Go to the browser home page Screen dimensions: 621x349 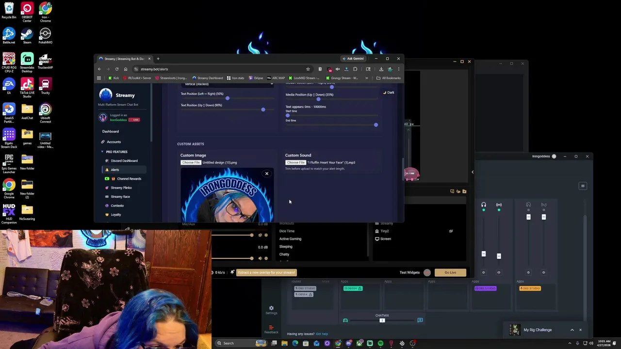(125, 69)
